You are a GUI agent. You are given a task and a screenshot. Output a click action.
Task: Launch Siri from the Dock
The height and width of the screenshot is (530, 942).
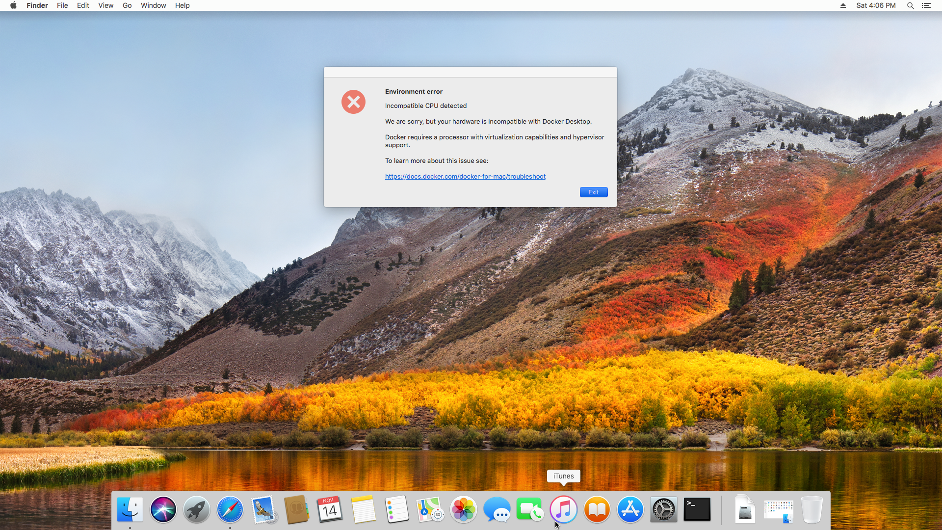163,509
